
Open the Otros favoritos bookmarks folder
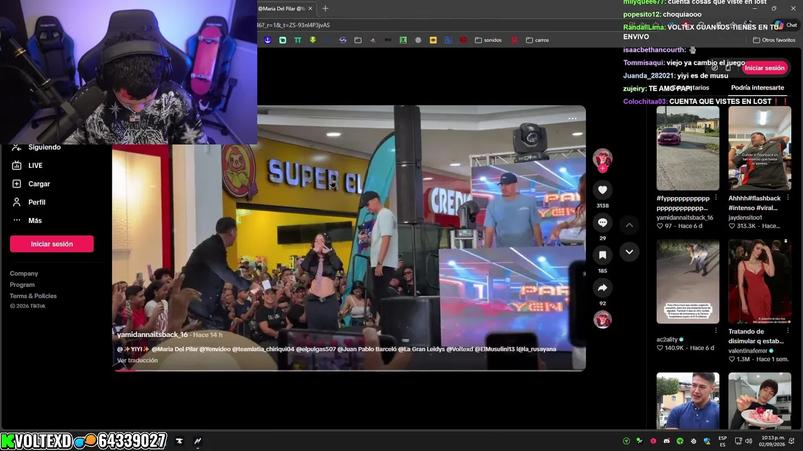tap(774, 40)
